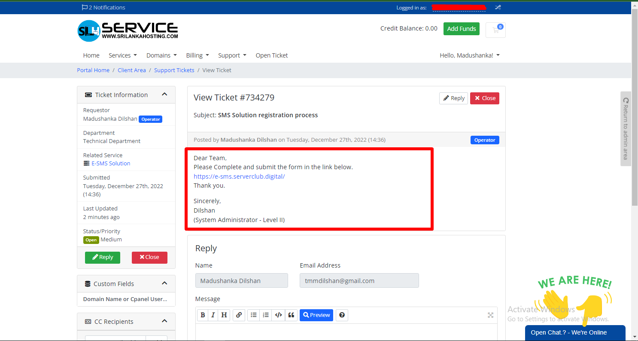Open the markdown help icon
Viewport: 638px width, 341px height.
pos(342,315)
